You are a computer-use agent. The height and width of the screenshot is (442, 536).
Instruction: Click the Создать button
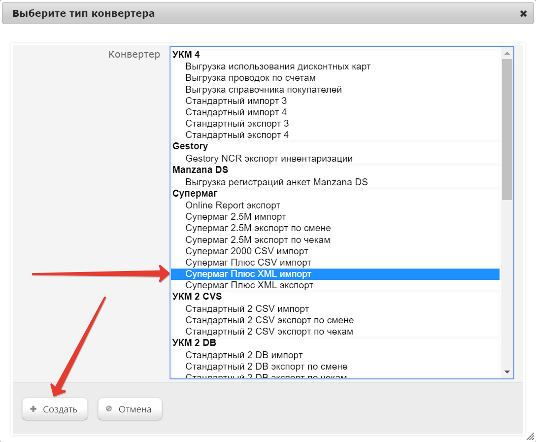(x=55, y=409)
